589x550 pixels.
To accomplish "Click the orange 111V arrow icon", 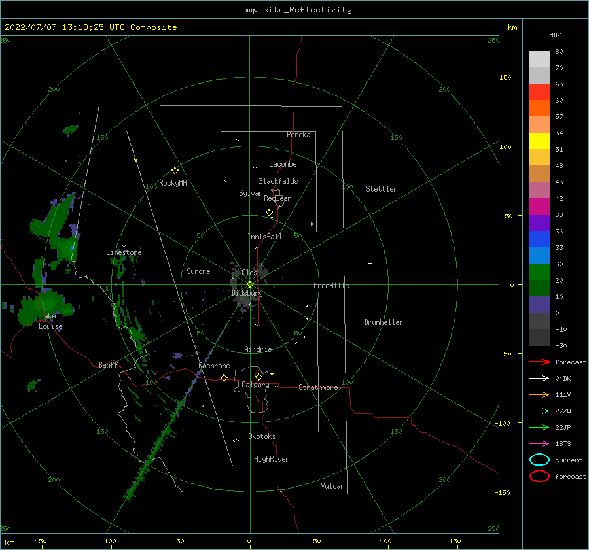I will click(x=539, y=394).
